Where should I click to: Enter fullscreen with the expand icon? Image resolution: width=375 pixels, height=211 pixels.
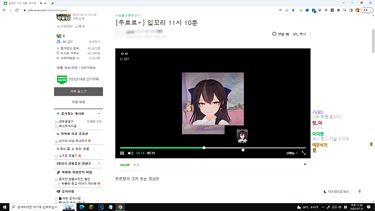tap(304, 153)
